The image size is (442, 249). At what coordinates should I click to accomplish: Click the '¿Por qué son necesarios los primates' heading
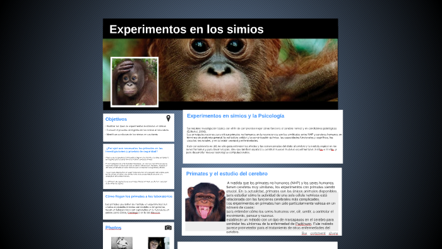tap(134, 150)
